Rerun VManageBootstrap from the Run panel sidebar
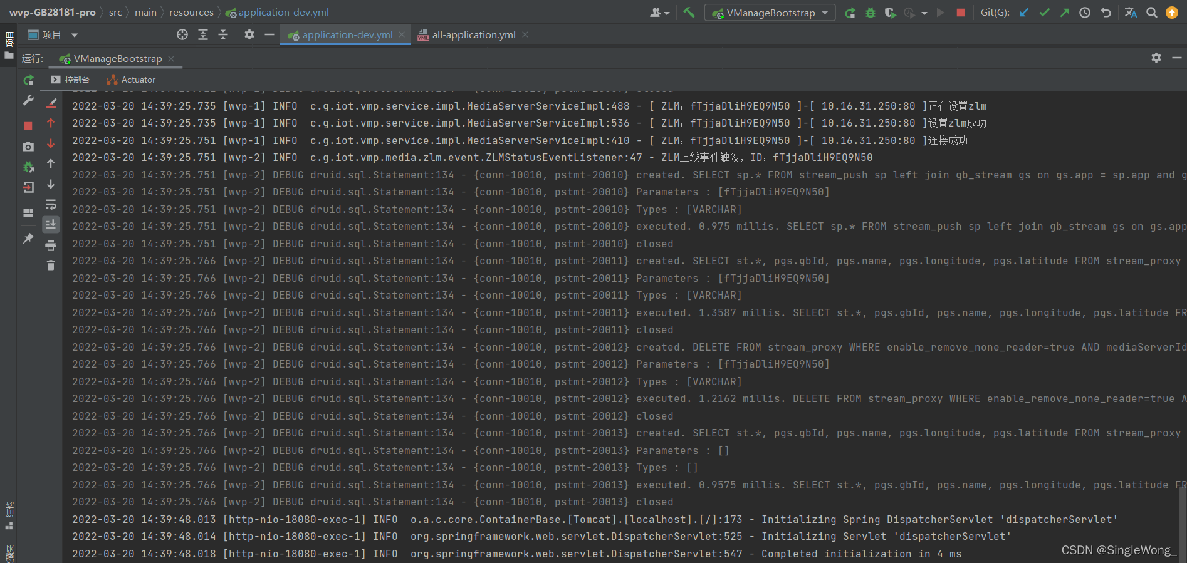 pyautogui.click(x=28, y=80)
